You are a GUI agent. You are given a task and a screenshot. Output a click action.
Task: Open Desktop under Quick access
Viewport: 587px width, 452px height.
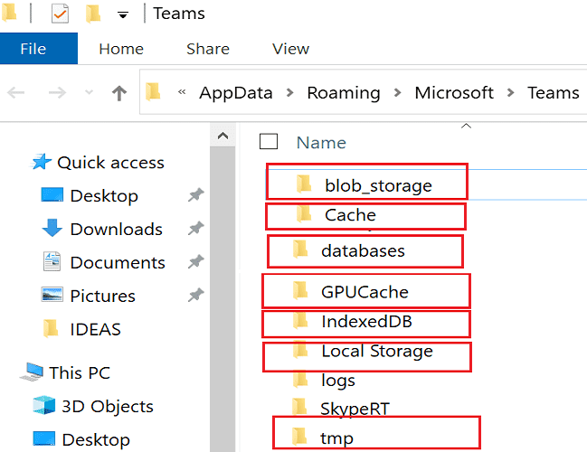[x=104, y=195]
